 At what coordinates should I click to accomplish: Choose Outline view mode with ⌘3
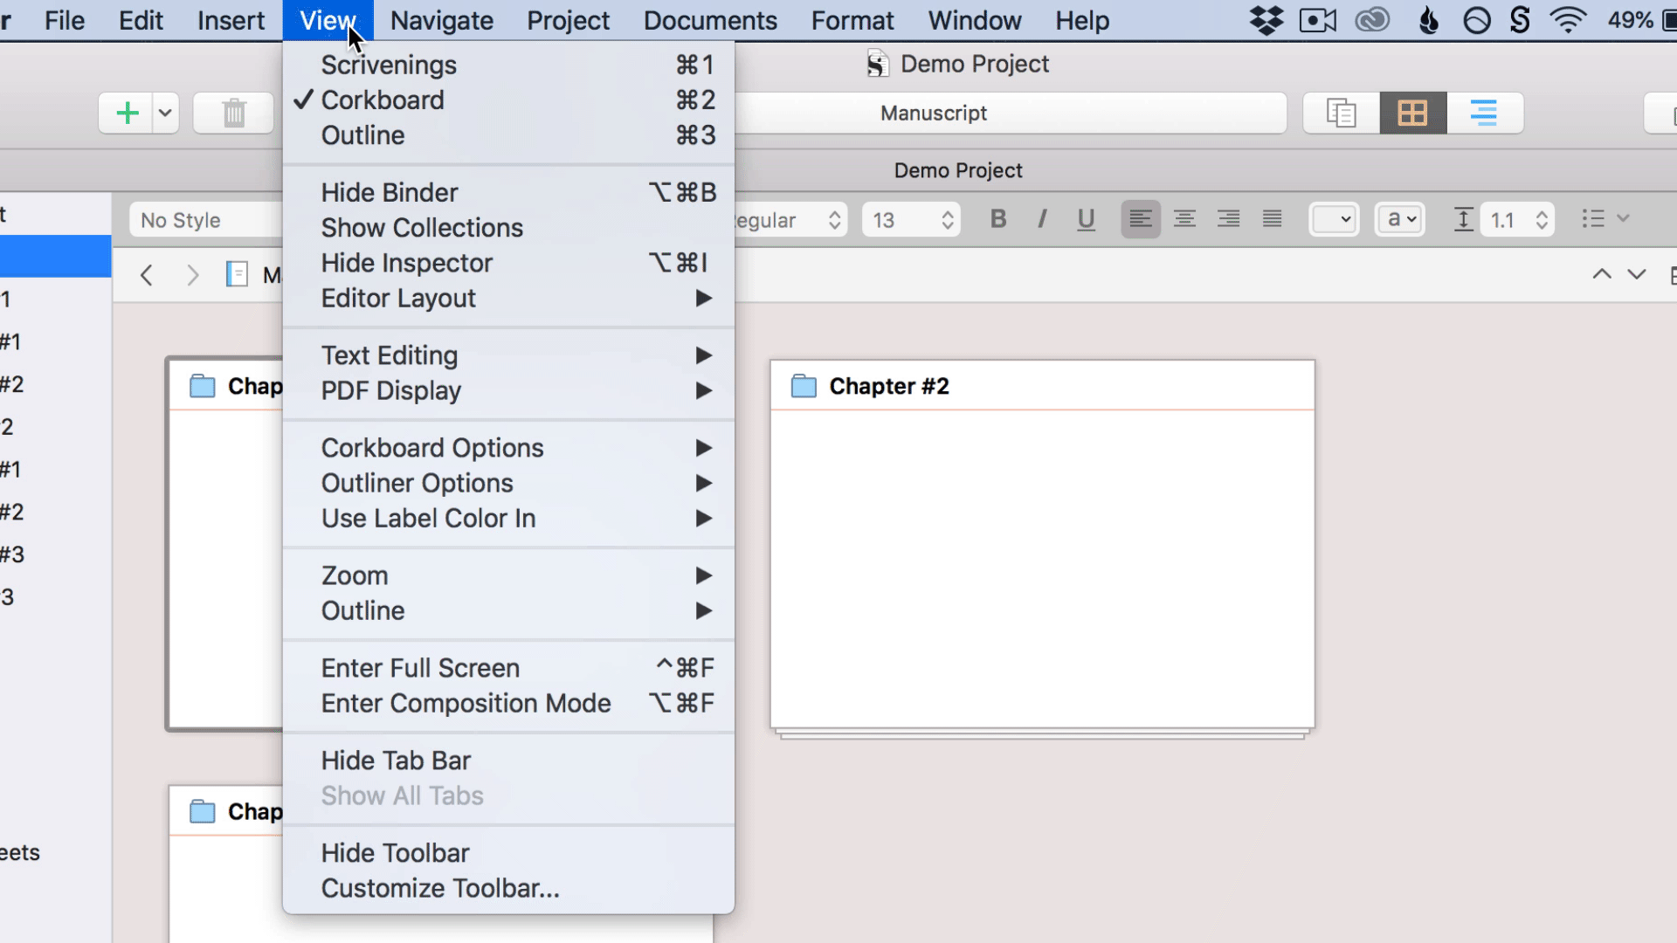point(508,135)
